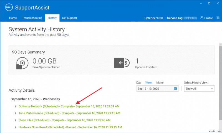Switch history range to Month
This screenshot has width=222, height=133.
point(160,82)
